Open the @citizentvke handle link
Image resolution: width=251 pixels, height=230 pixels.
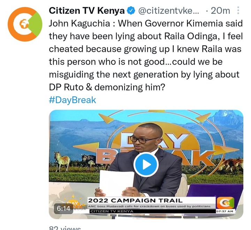pyautogui.click(x=169, y=11)
